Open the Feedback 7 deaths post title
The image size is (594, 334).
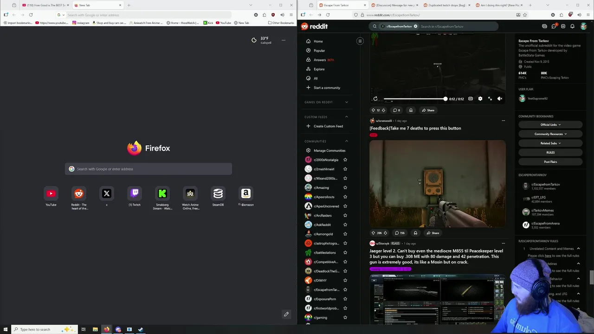click(x=415, y=128)
